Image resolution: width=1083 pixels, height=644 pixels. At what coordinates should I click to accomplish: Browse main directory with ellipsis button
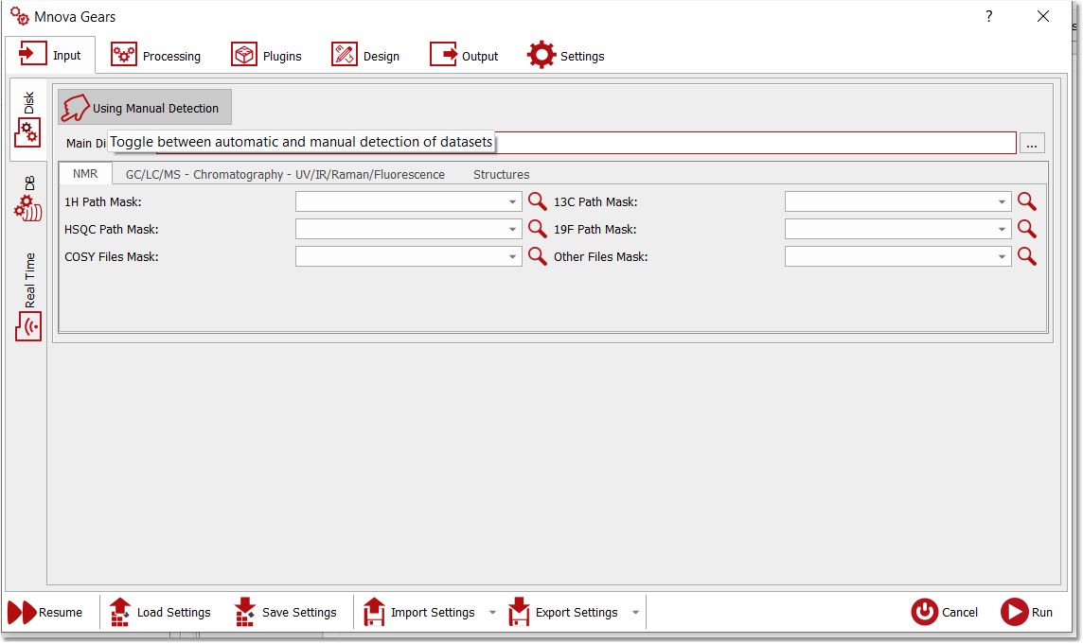[x=1031, y=143]
